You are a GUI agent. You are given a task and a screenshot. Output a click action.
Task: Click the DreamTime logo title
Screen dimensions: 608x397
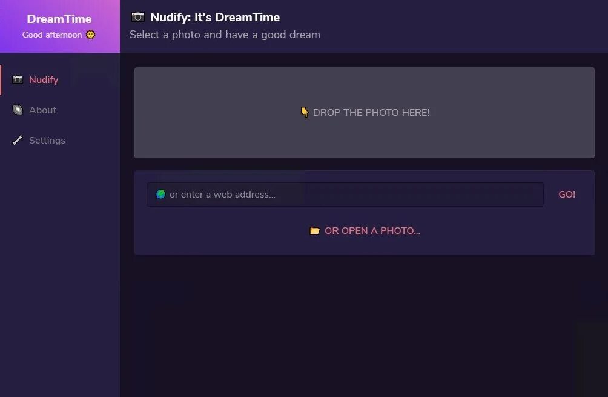click(x=59, y=19)
